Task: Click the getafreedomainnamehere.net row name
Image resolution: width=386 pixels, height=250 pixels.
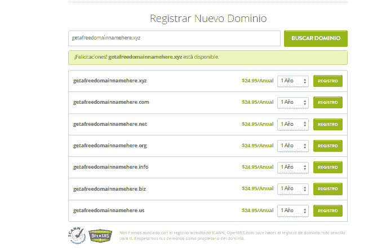Action: pyautogui.click(x=110, y=124)
